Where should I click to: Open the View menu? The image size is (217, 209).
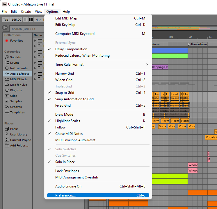[38, 12]
